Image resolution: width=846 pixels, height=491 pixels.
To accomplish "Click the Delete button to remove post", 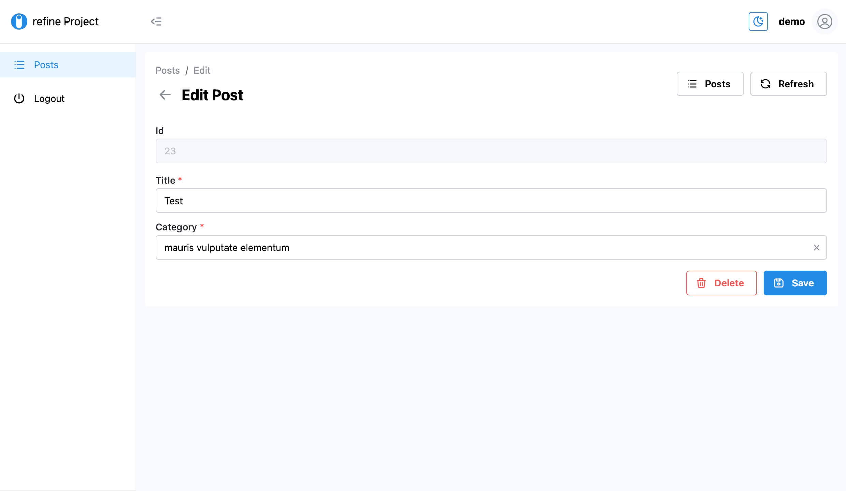I will (x=721, y=283).
